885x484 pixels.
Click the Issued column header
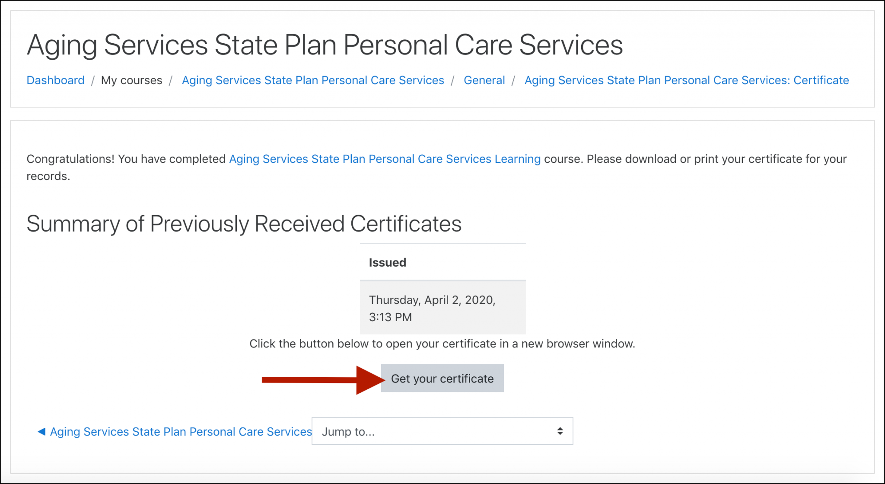(x=387, y=262)
